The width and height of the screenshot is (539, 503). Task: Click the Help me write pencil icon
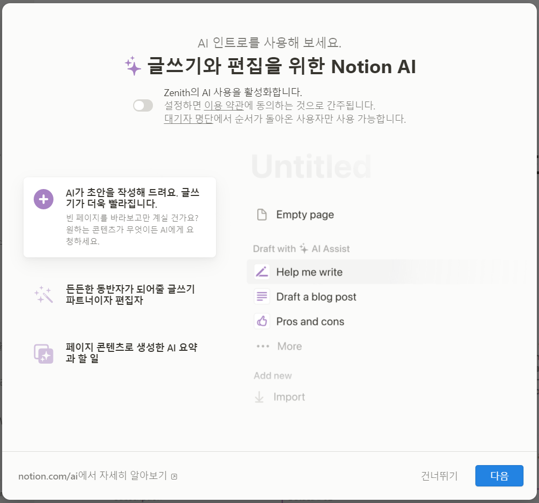tap(262, 272)
